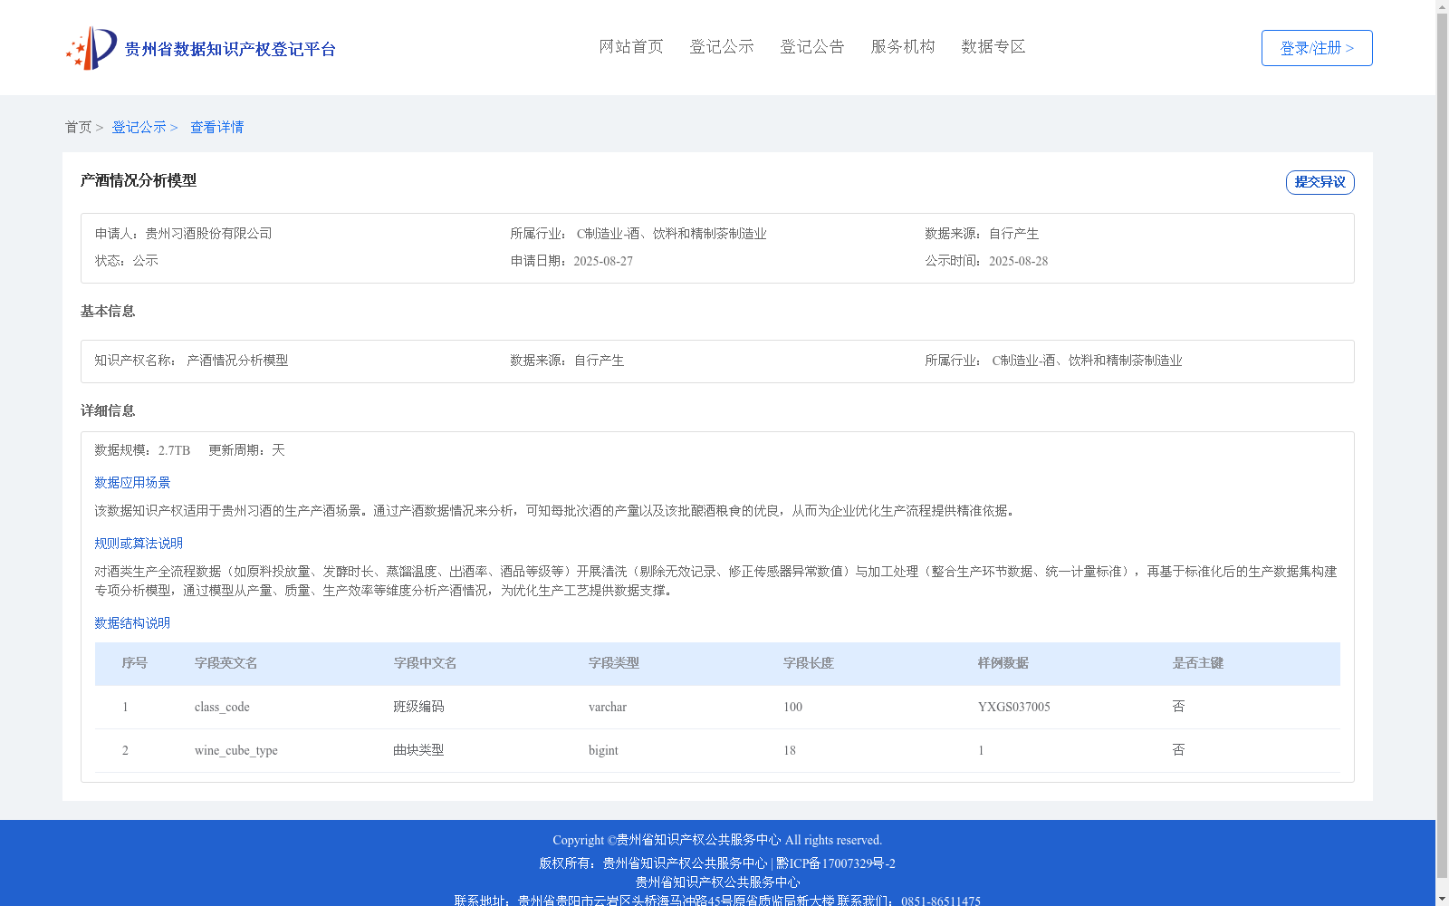Click the 规则或算法说明 heading
This screenshot has width=1449, height=906.
click(x=139, y=544)
